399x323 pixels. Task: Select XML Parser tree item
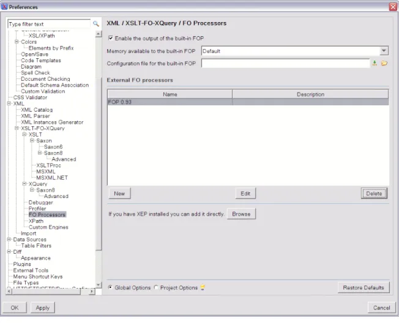[35, 116]
